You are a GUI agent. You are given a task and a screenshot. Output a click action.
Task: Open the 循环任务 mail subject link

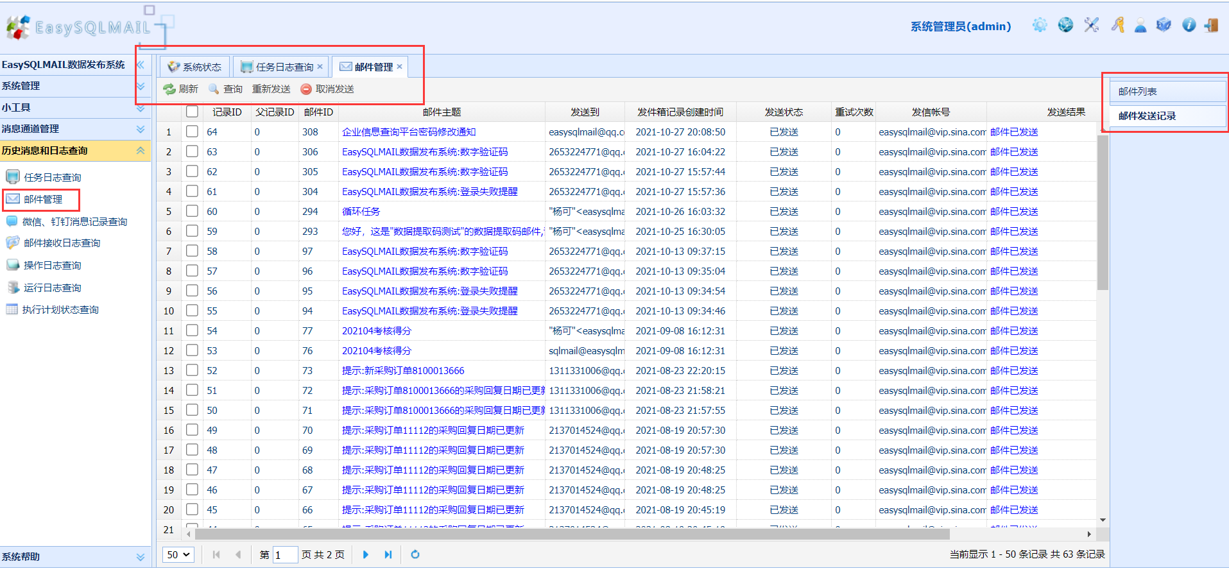coord(361,211)
